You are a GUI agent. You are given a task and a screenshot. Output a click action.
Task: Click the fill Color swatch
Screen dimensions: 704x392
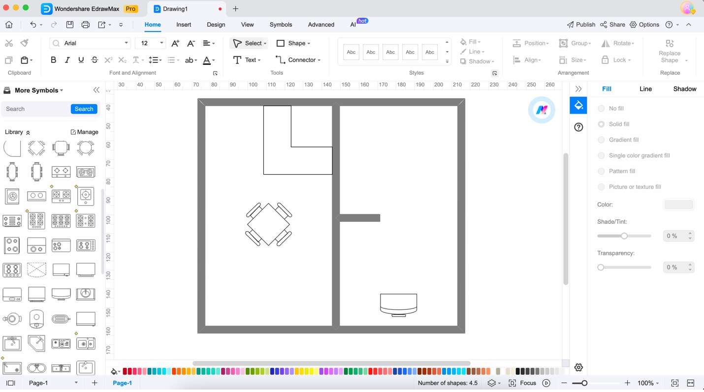click(679, 205)
